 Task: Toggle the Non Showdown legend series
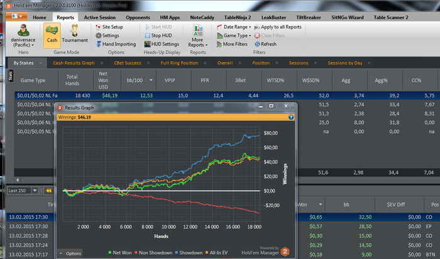coord(153,253)
